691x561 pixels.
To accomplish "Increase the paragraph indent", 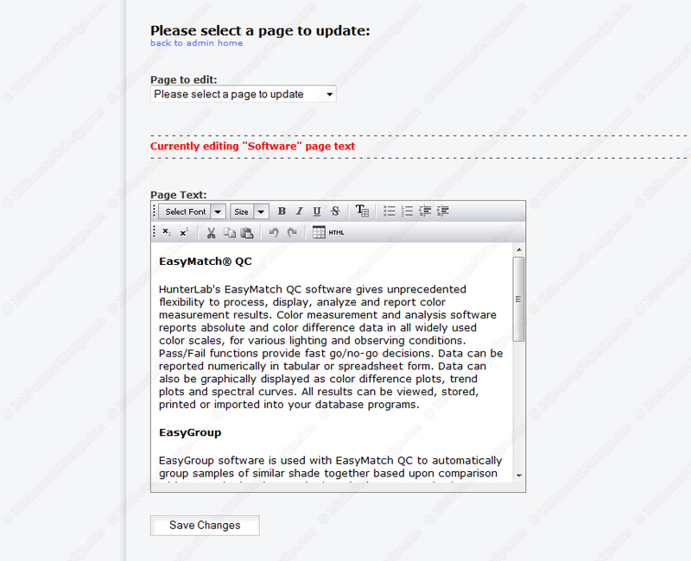I will click(442, 211).
